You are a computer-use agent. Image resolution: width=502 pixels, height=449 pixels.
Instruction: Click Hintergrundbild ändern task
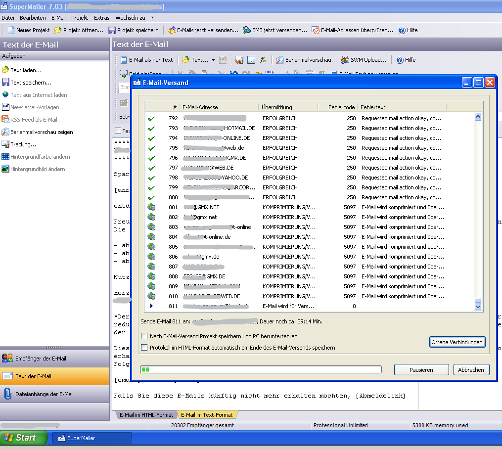pos(33,169)
